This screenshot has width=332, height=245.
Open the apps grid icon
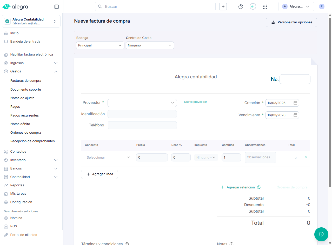coord(265,7)
